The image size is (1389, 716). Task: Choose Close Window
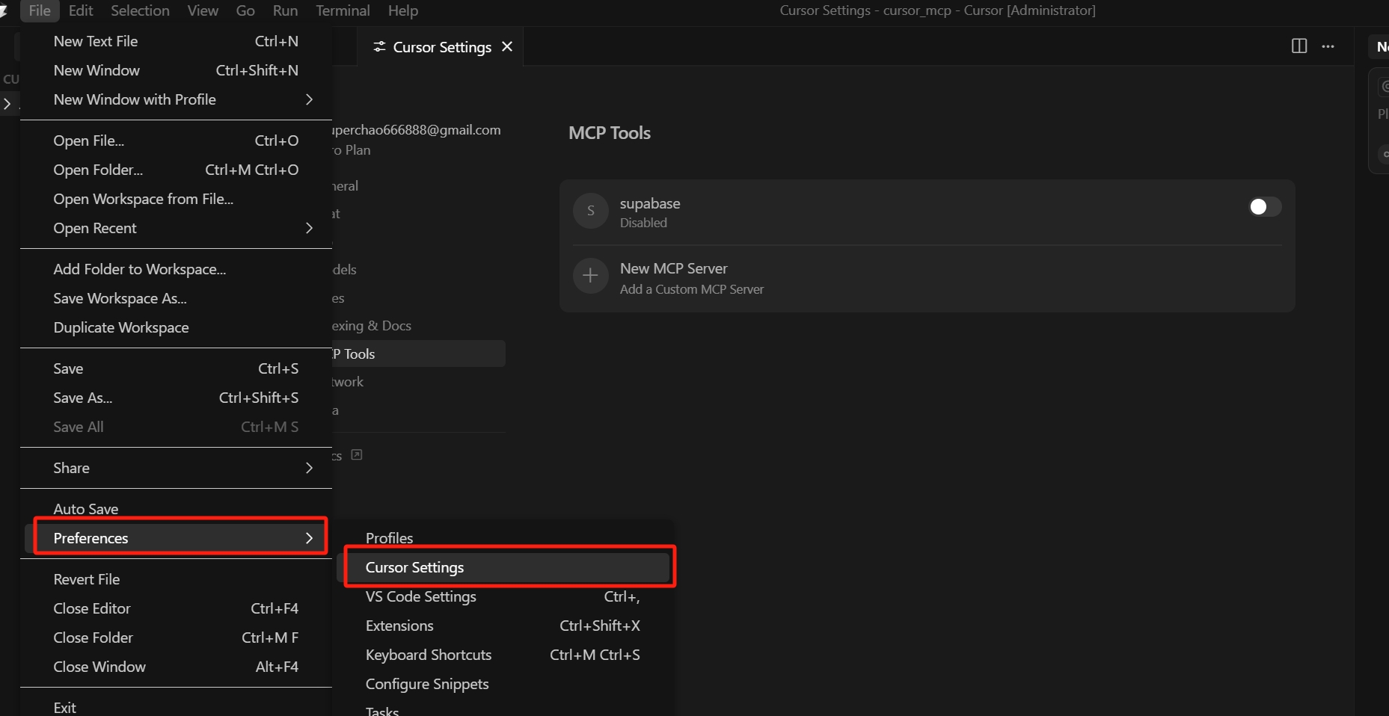pos(176,667)
